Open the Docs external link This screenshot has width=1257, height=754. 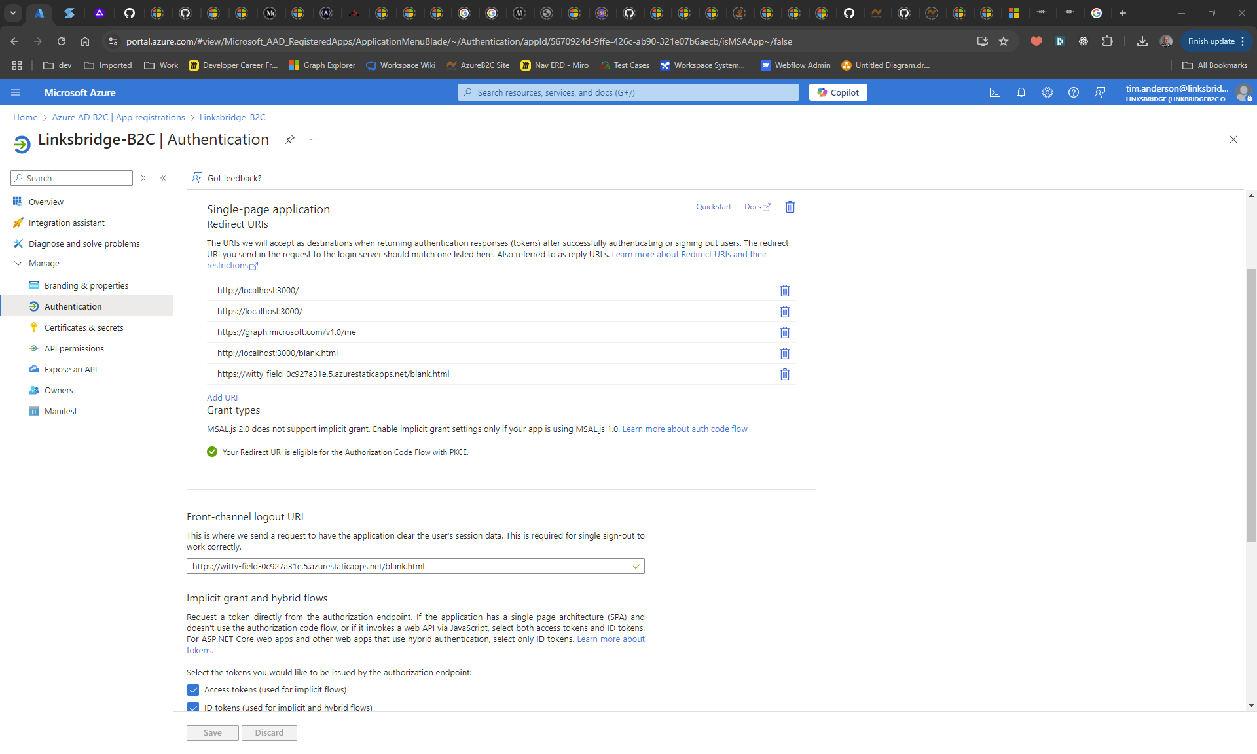(x=757, y=207)
